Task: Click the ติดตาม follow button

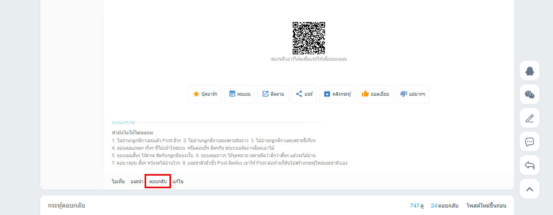Action: point(273,94)
